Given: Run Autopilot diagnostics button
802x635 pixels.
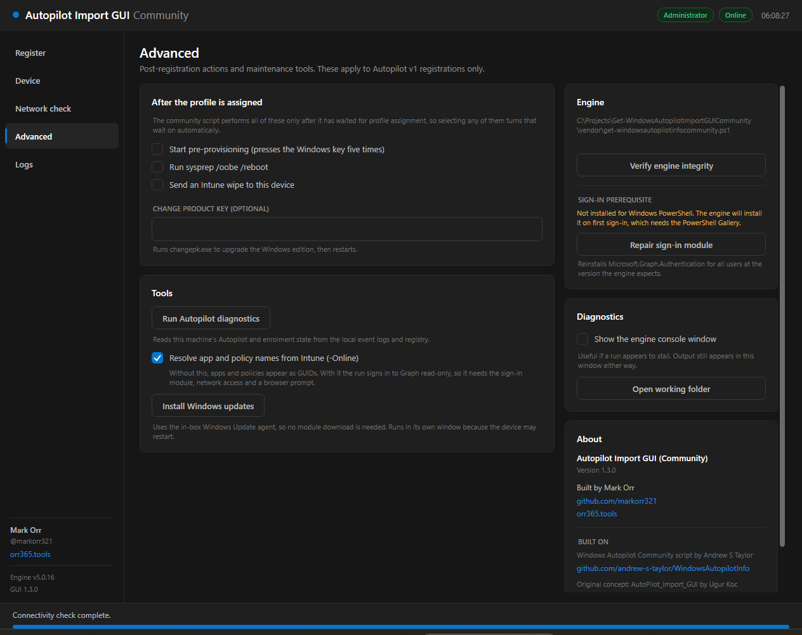Looking at the screenshot, I should pyautogui.click(x=211, y=318).
